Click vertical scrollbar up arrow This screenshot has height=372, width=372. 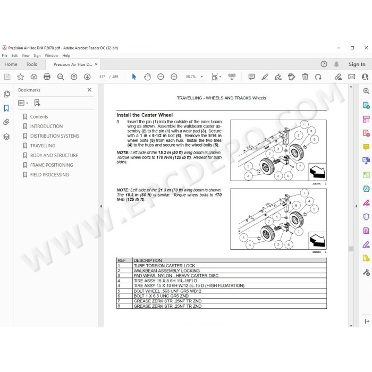pyautogui.click(x=351, y=87)
